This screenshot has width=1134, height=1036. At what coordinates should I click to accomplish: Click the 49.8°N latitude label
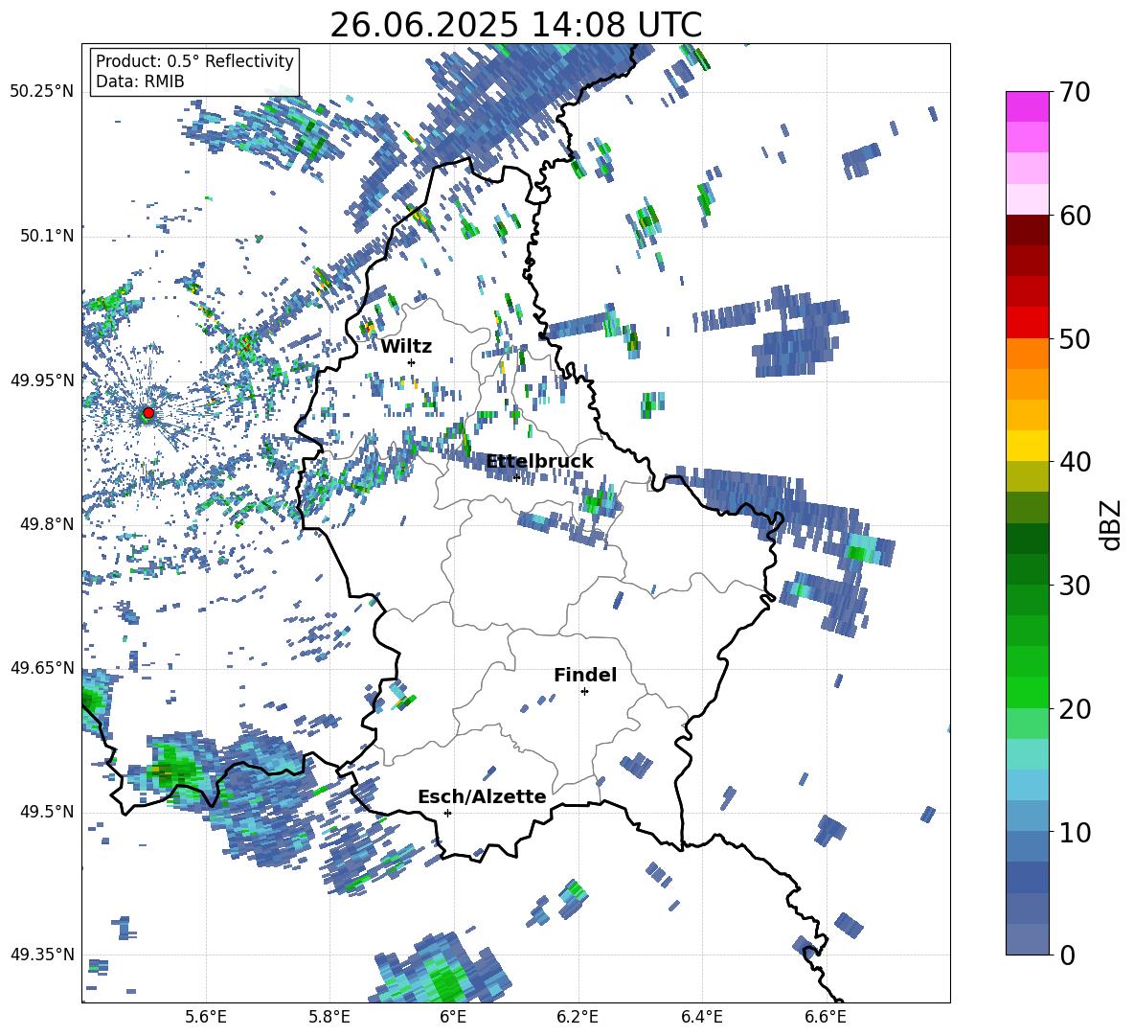46,524
